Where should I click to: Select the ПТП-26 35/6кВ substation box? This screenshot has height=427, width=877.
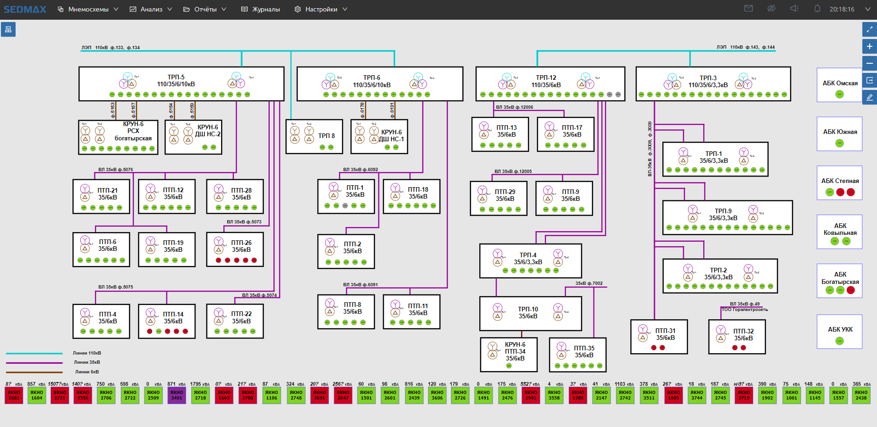[235, 250]
